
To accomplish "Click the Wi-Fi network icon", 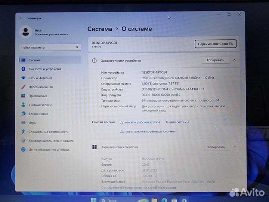I will (x=23, y=78).
